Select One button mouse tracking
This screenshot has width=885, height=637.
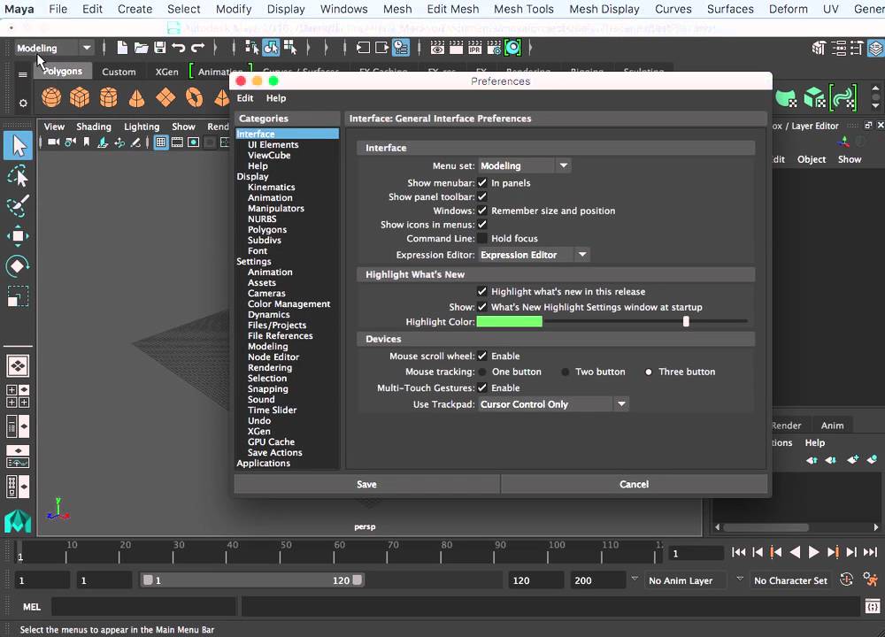(482, 372)
